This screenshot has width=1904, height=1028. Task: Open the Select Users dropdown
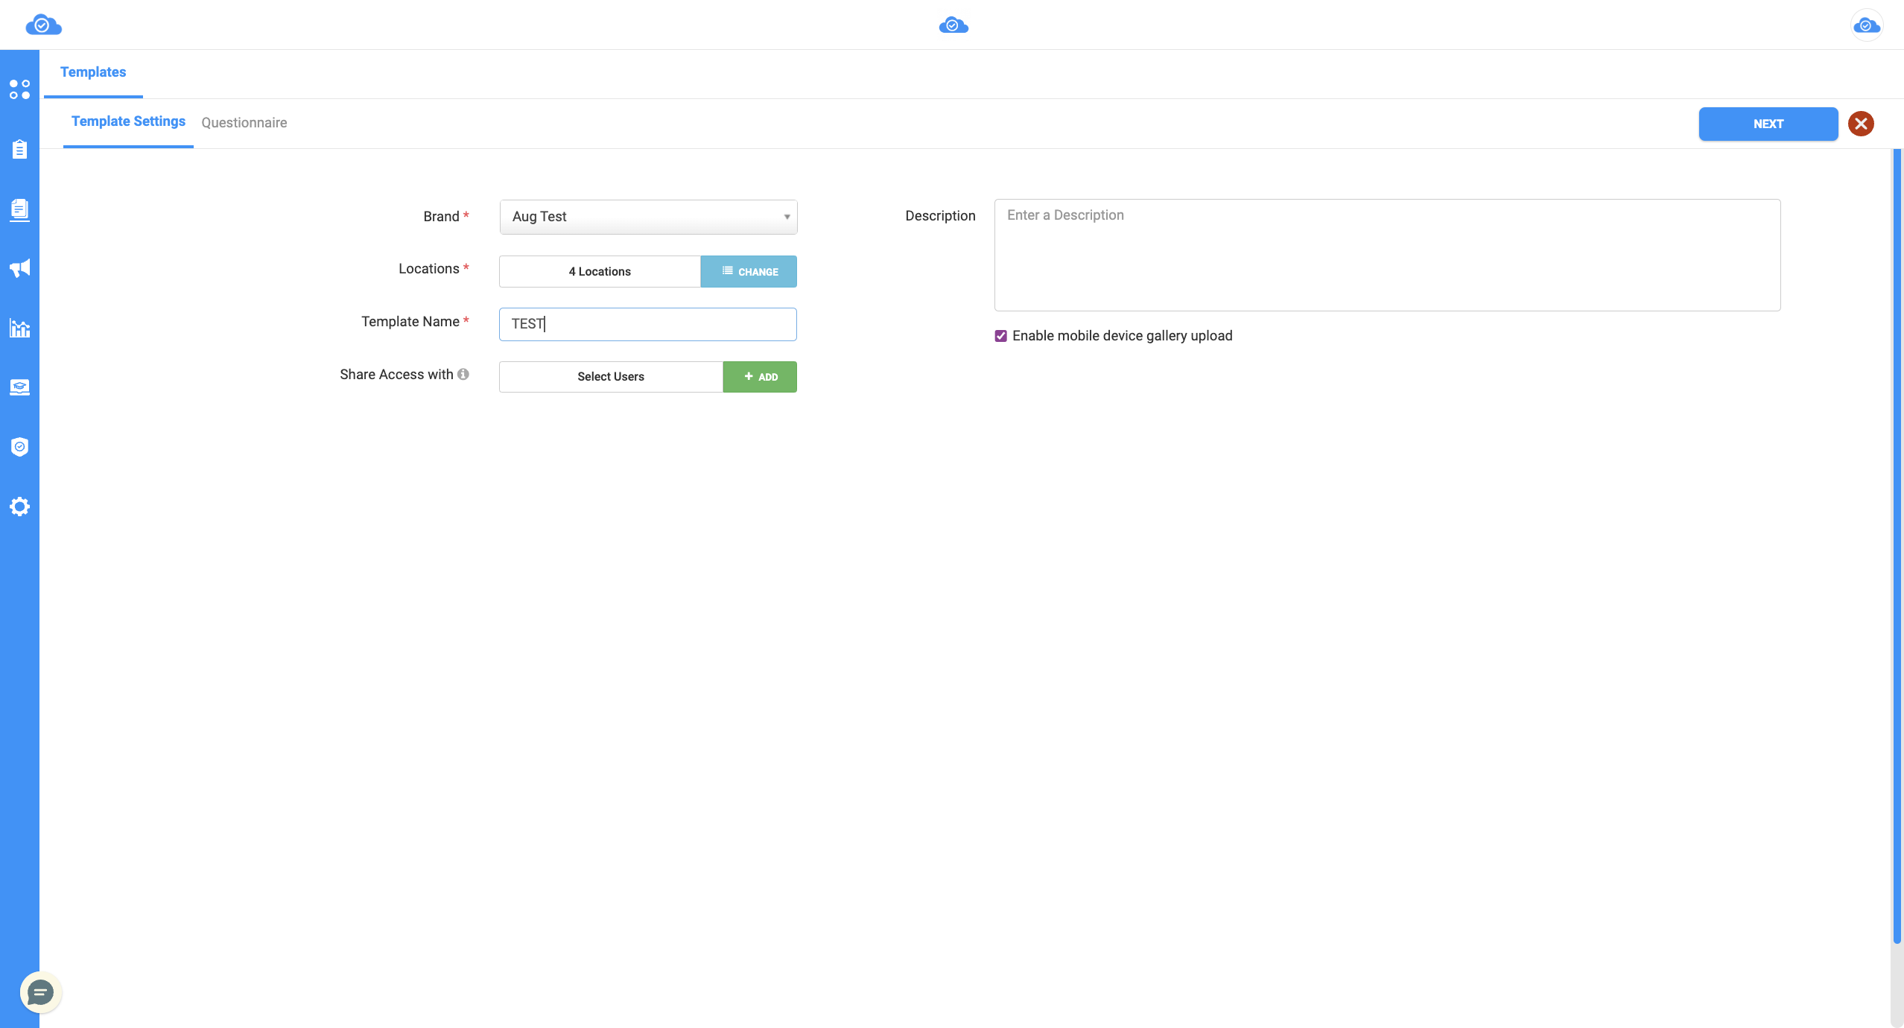pos(610,376)
